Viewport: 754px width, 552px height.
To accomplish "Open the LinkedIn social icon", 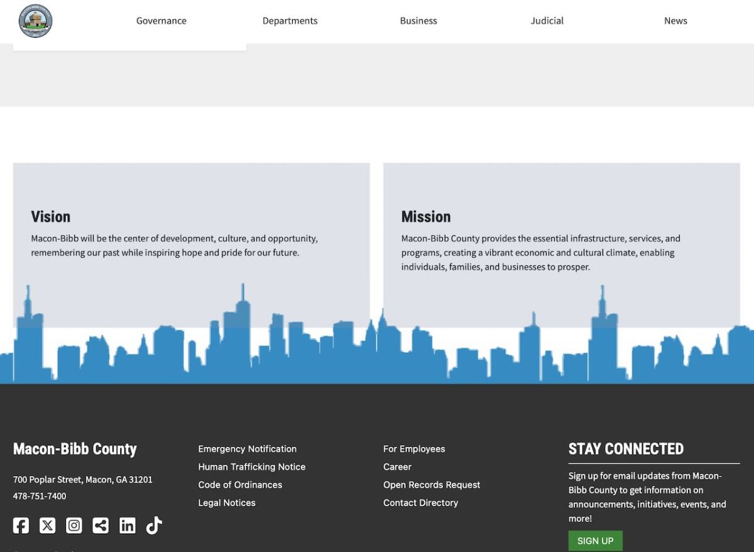I will [128, 526].
